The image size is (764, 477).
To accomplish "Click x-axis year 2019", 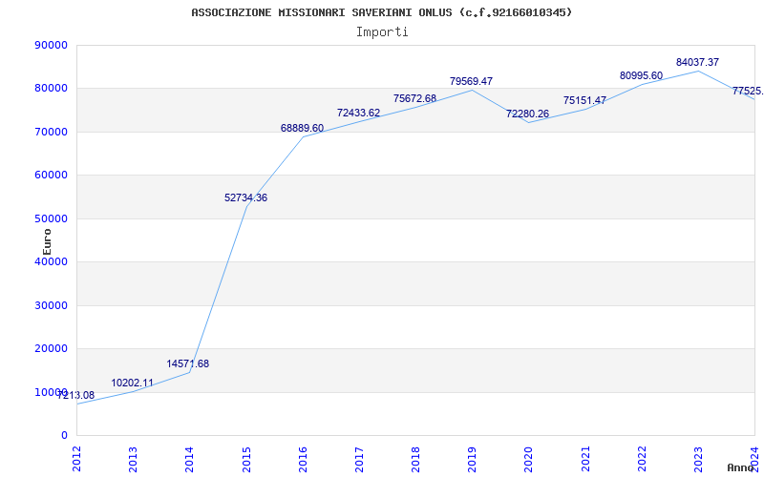I will 472,460.
